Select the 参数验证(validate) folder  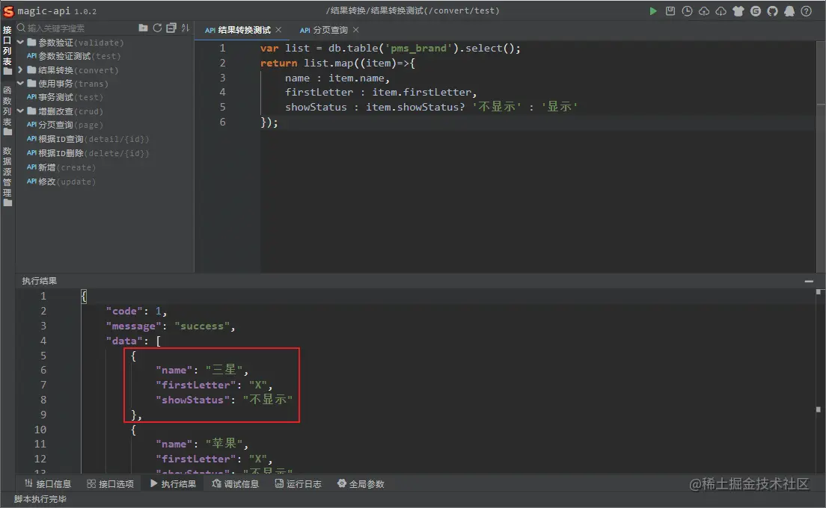[76, 43]
